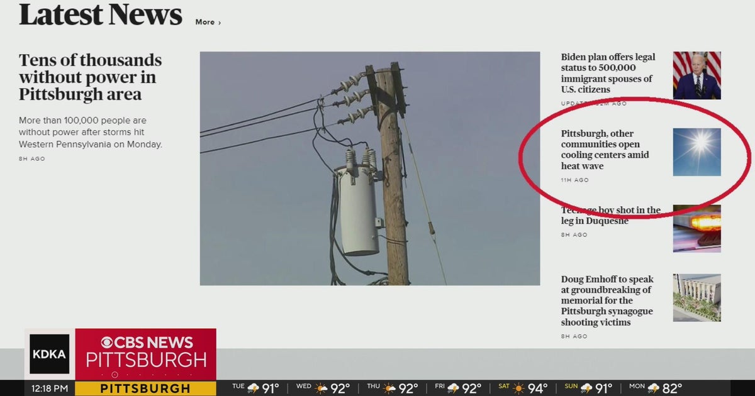Click the synagogue memorial rendering thumbnail
The image size is (755, 396).
(697, 298)
